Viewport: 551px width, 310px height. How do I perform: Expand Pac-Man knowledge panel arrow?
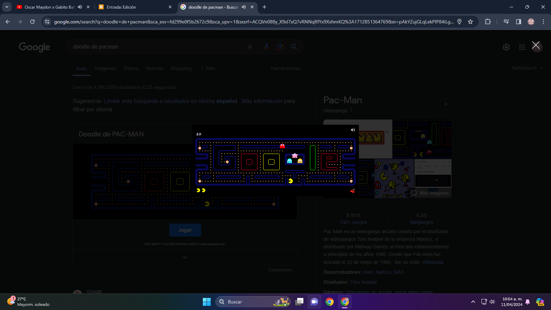pos(446,104)
